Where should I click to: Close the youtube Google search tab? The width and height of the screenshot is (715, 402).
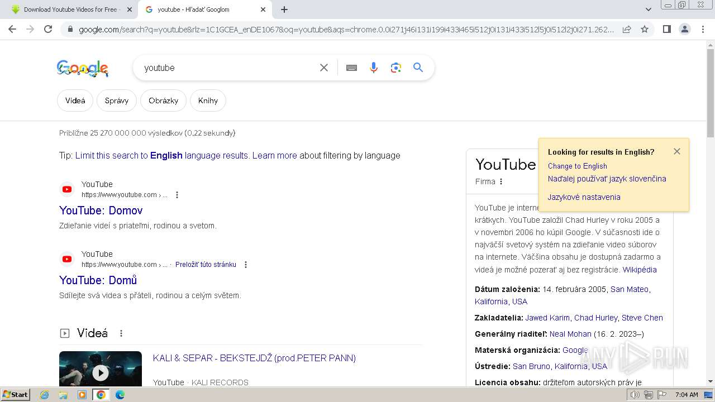click(x=263, y=9)
